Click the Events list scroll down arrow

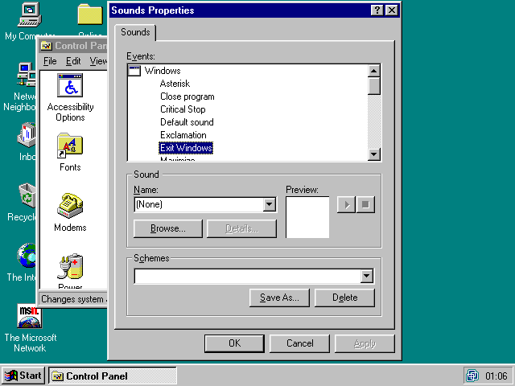373,154
